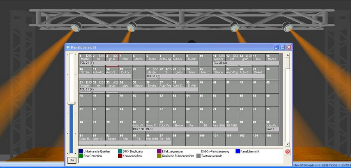Image resolution: width=351 pixels, height=168 pixels.
Task: Click the olive Grafische Bühnenansicht swatch
Action: point(159,156)
